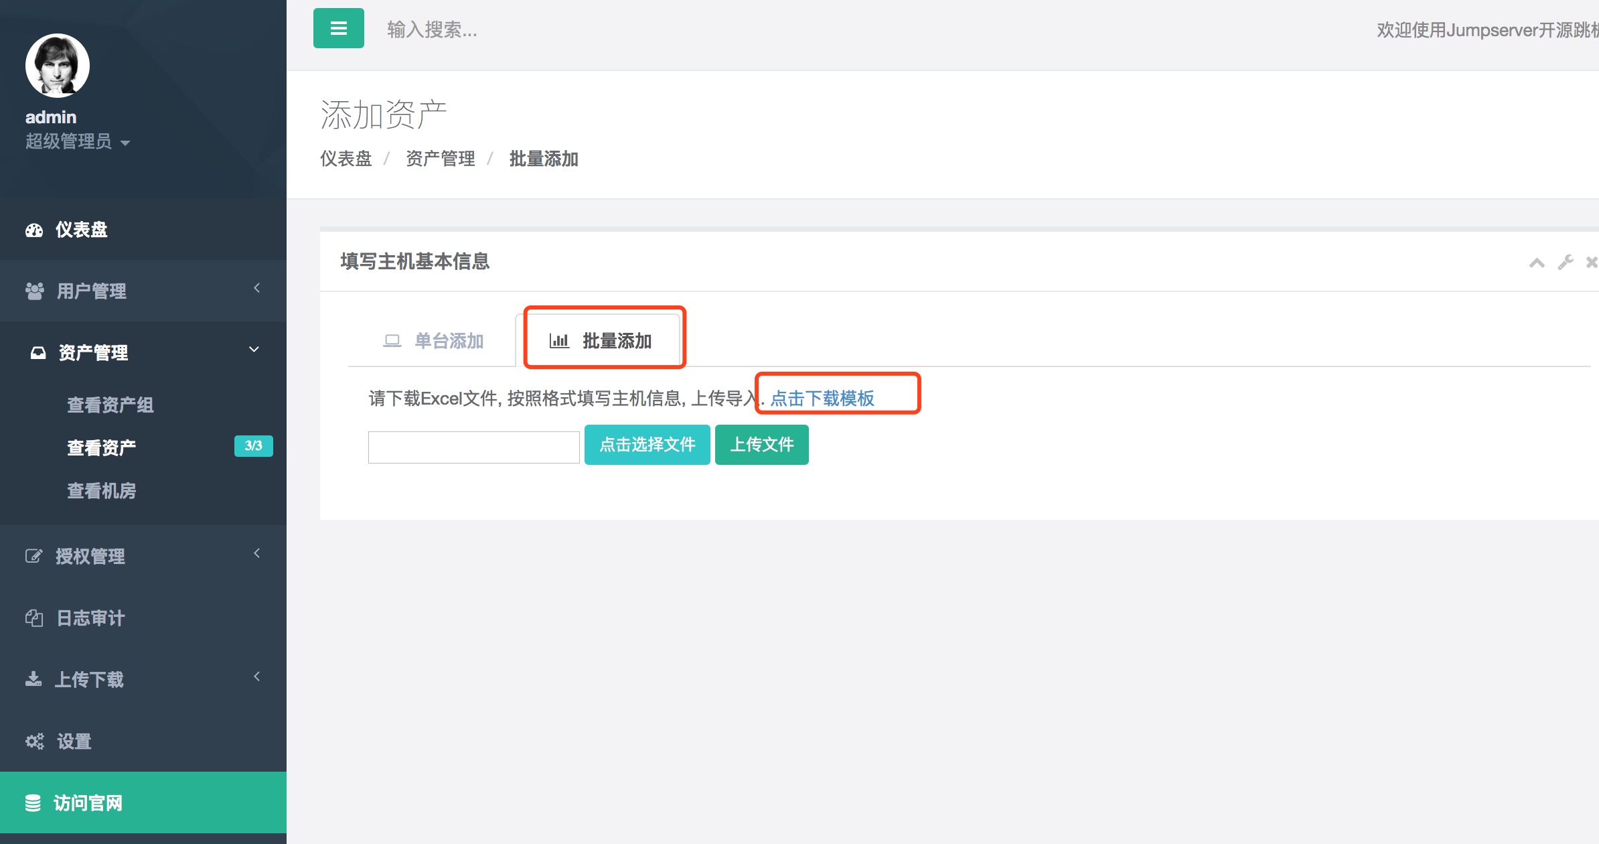Open the 超级管理员 role dropdown
Viewport: 1599px width, 844px height.
pyautogui.click(x=77, y=141)
